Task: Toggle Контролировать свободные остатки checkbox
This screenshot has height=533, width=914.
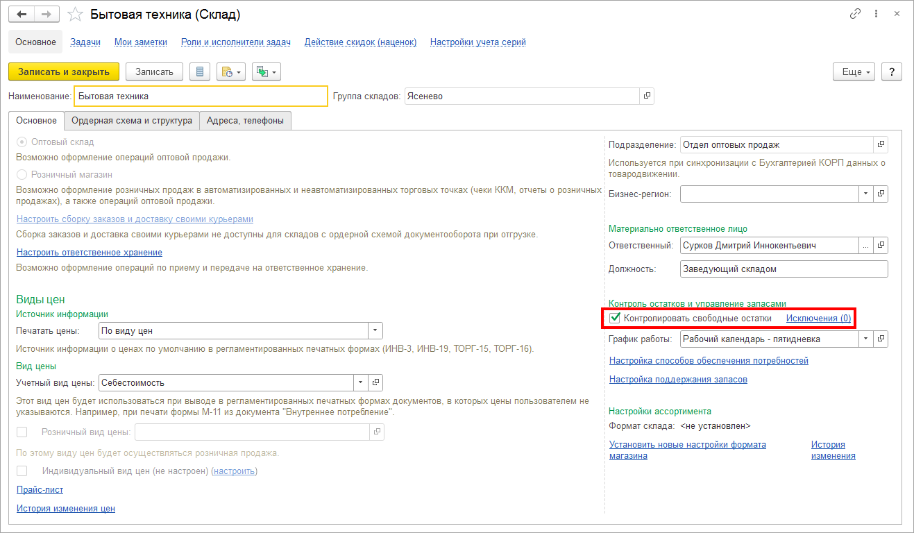Action: [615, 318]
